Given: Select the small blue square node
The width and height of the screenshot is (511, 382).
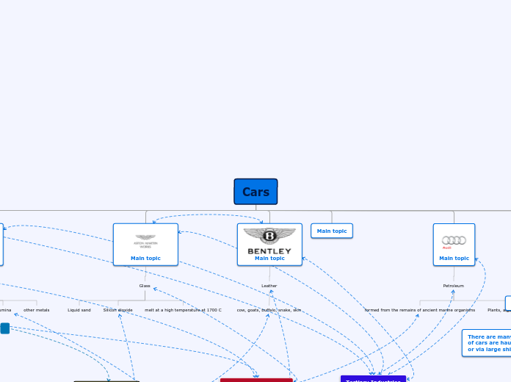Looking at the screenshot, I should pos(5,328).
